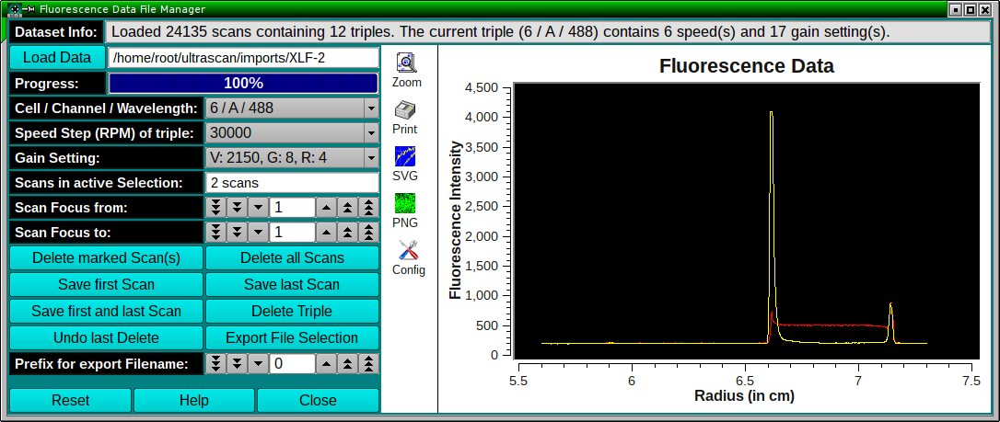Click Save first Scan button
1000x422 pixels.
(107, 284)
